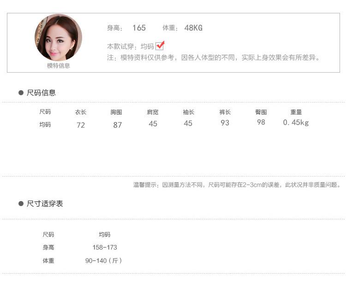Select the model height value 165

pyautogui.click(x=139, y=28)
